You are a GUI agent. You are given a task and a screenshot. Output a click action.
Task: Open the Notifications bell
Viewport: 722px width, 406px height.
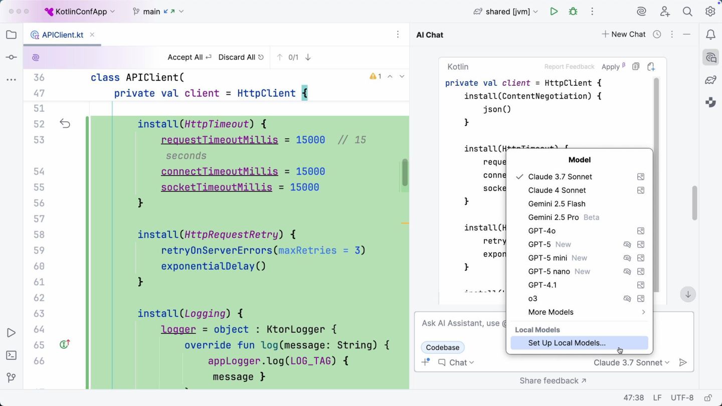710,35
